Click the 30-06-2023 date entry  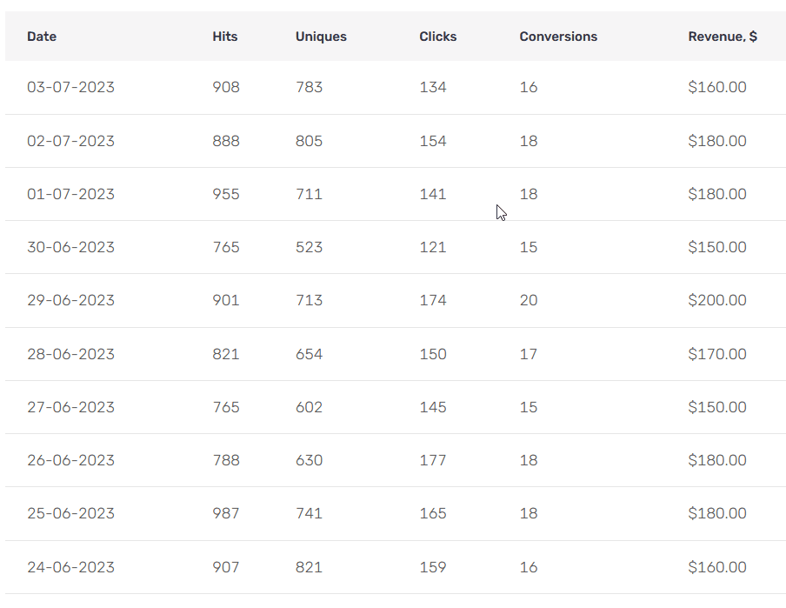[x=70, y=247]
